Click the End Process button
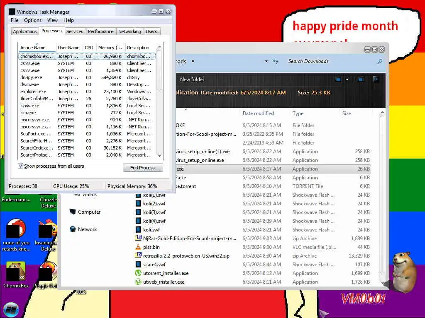 (143, 168)
